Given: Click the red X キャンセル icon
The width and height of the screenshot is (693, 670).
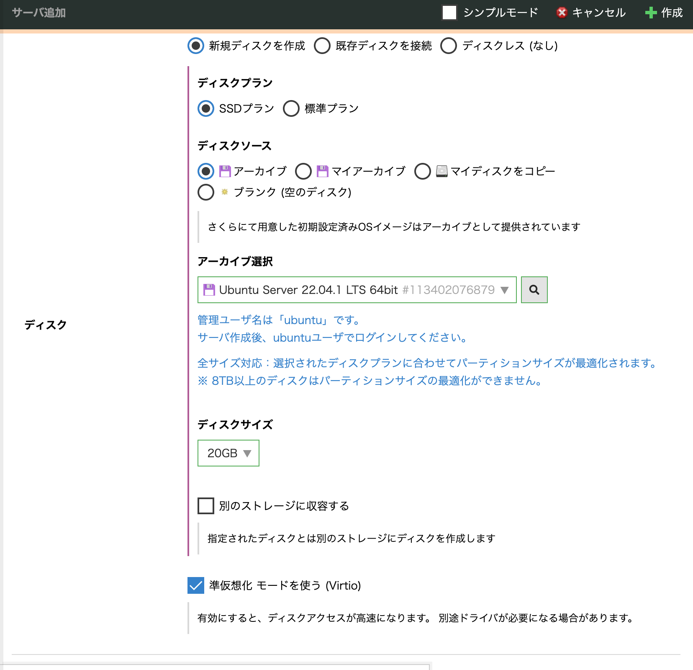Looking at the screenshot, I should tap(561, 13).
